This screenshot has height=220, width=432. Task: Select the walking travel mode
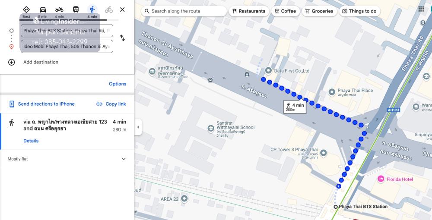coord(92,10)
